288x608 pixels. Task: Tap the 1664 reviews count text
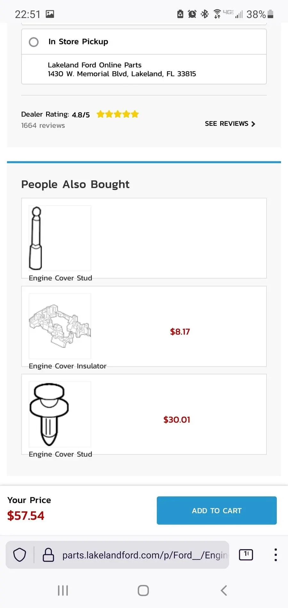point(43,125)
